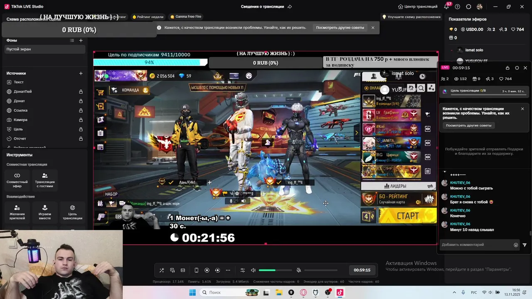Screen dimensions: 532x299
Task: Click the 00:59:15 stream timer button
Action: (362, 270)
